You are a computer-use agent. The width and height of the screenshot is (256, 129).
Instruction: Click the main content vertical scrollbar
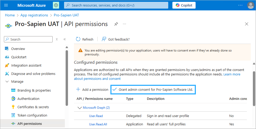click(x=254, y=88)
